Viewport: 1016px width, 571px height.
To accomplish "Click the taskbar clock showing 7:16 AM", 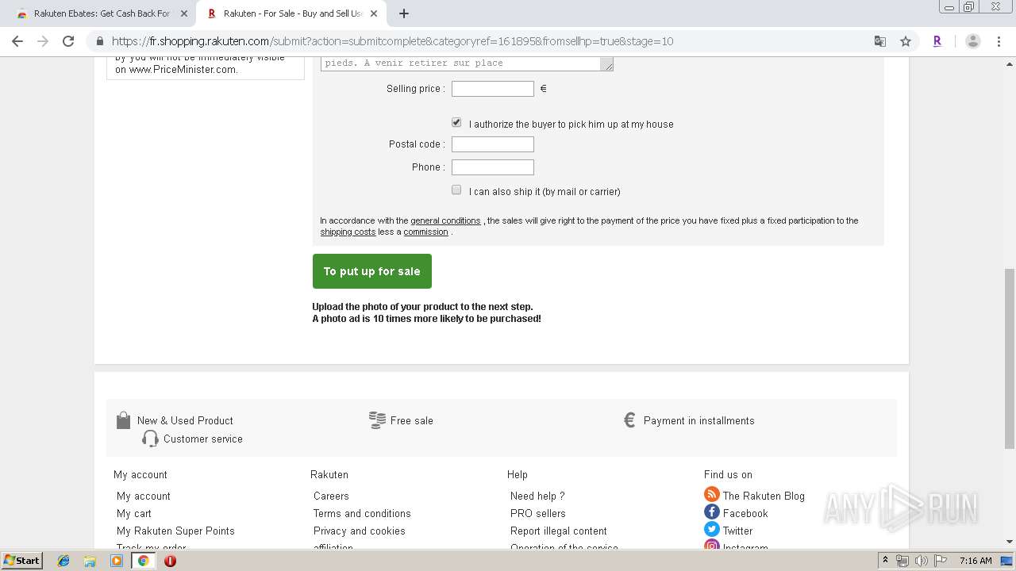I will (x=976, y=561).
